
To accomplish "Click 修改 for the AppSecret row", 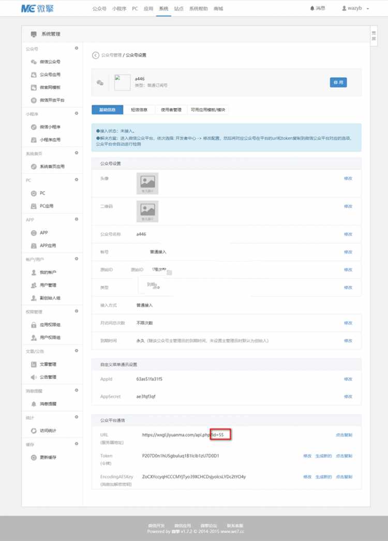I will point(348,397).
